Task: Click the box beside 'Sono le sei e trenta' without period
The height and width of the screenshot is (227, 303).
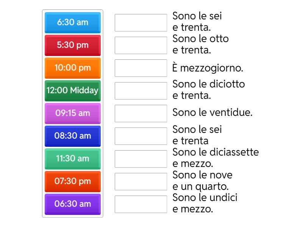Action: [x=141, y=136]
